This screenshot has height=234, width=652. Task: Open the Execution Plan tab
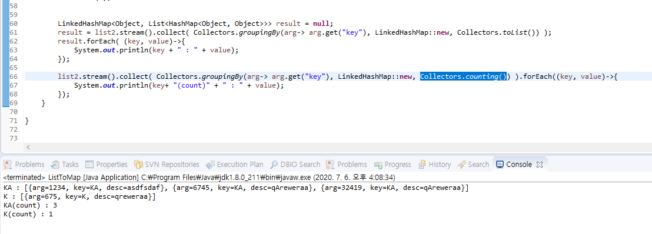[x=235, y=164]
